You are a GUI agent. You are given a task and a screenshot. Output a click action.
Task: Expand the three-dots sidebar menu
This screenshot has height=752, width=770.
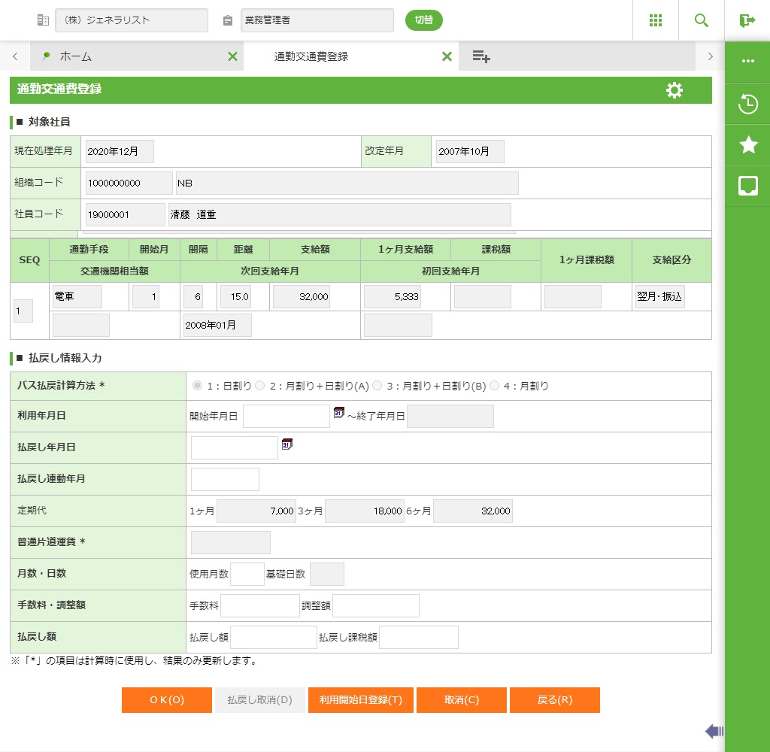[748, 62]
